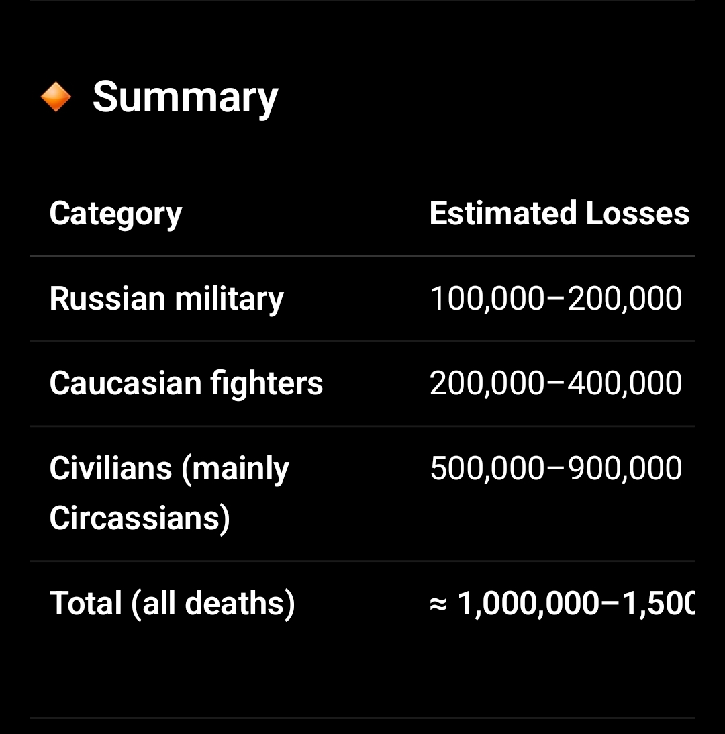Select the Caucasian fighters row label
Image resolution: width=725 pixels, height=734 pixels.
186,384
